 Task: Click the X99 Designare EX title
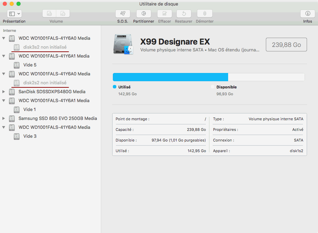coord(175,42)
